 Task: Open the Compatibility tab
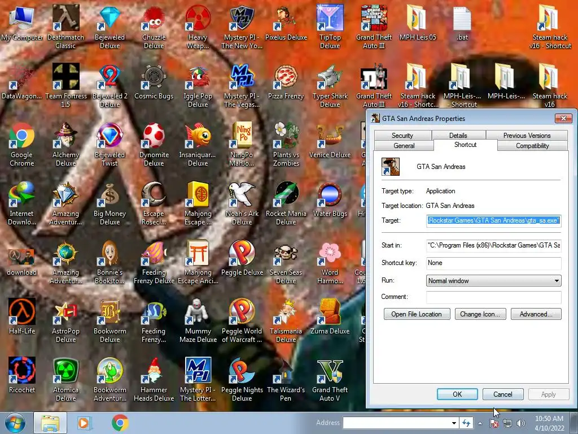532,145
